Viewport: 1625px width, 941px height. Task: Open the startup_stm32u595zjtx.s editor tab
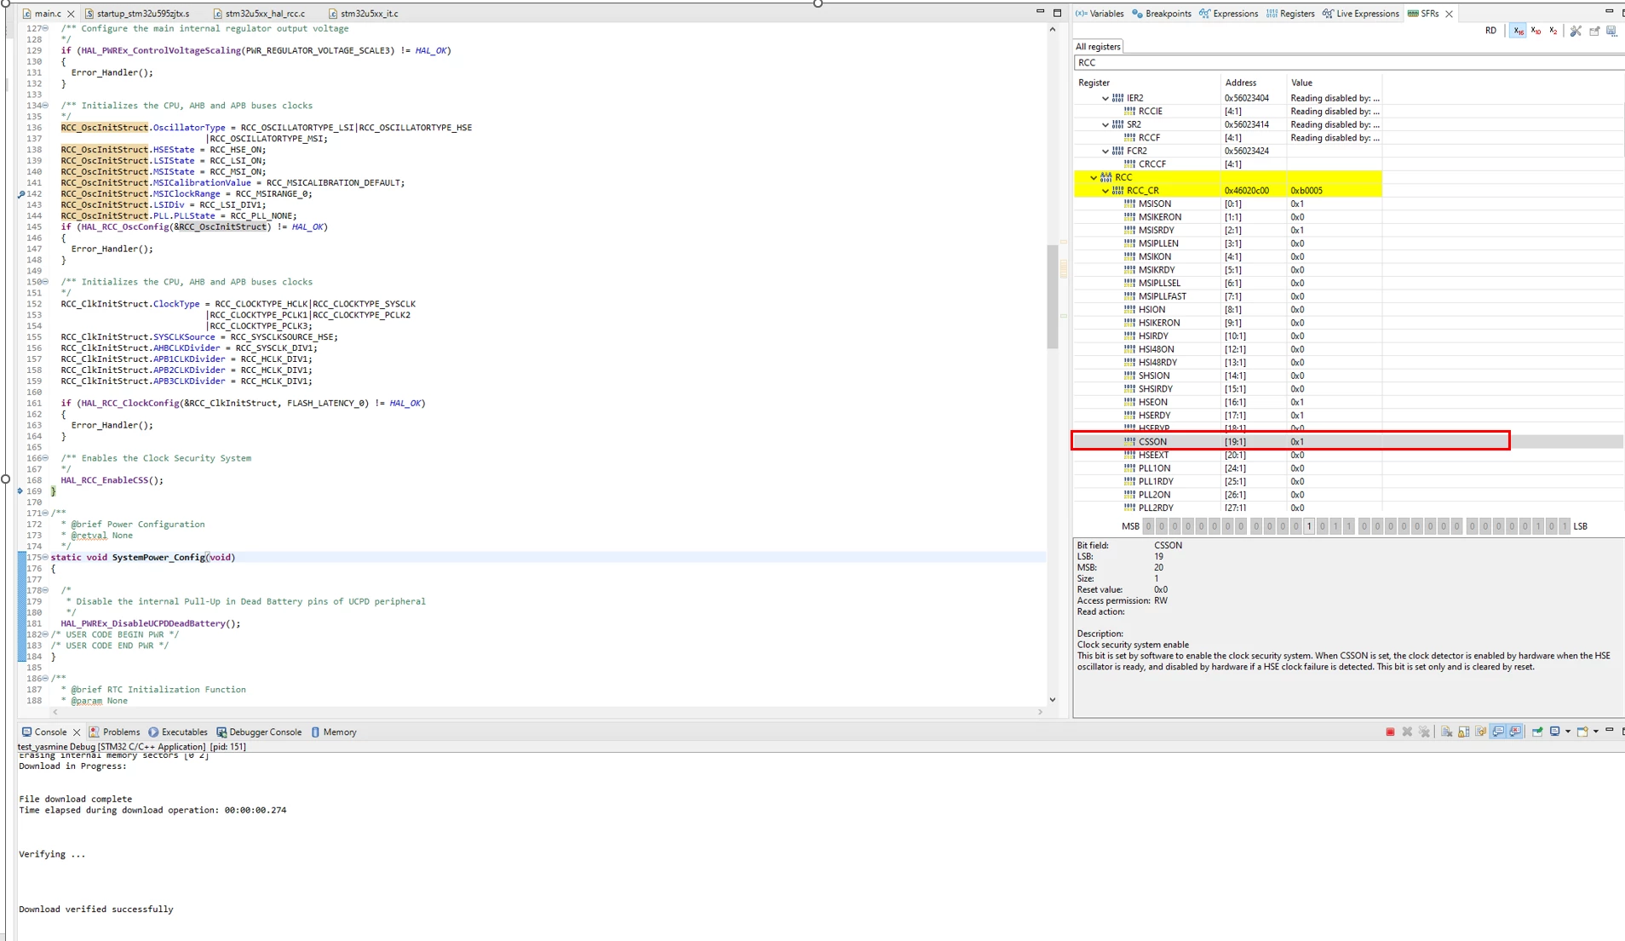pyautogui.click(x=136, y=14)
